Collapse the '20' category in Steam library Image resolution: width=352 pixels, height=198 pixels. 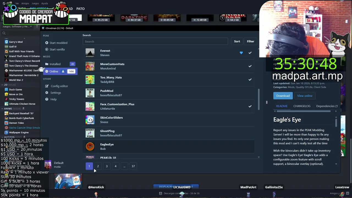(x=2, y=85)
